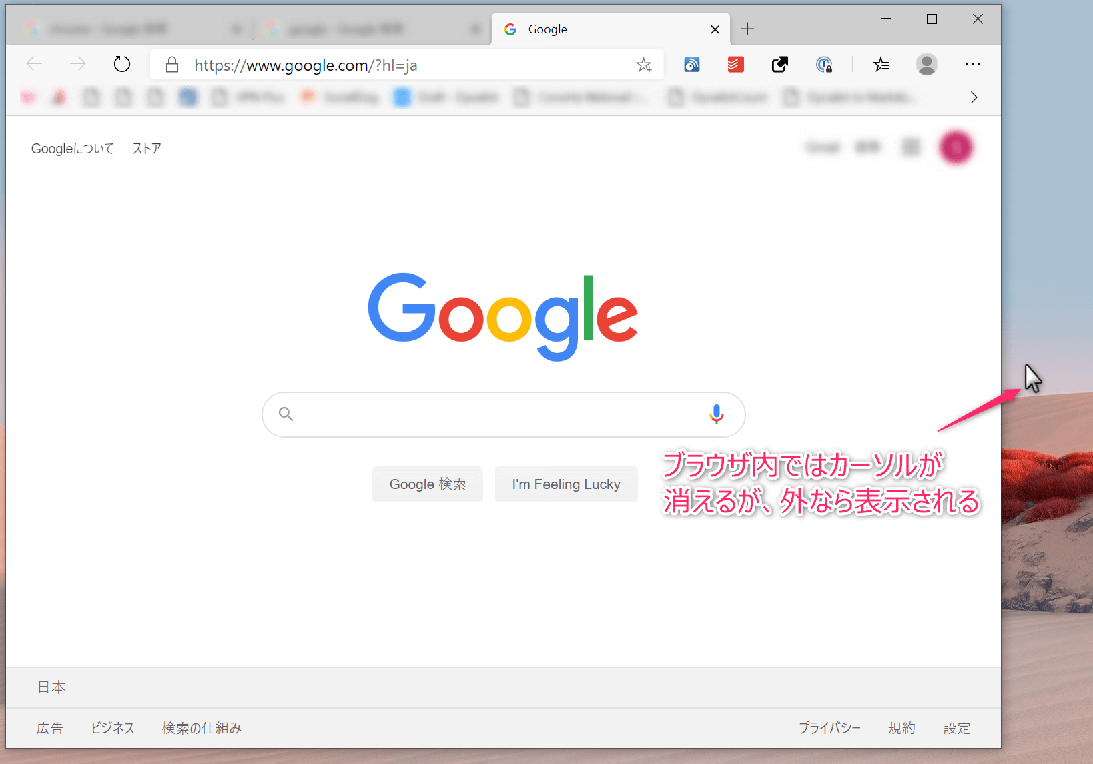Open the browser settings ellipsis menu
This screenshot has width=1093, height=764.
pos(973,64)
